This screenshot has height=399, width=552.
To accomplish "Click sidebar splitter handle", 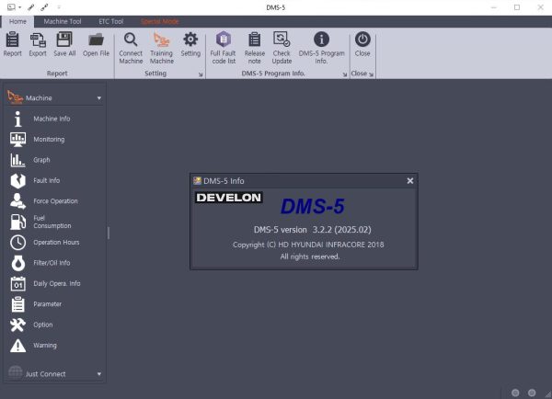I will coord(109,233).
